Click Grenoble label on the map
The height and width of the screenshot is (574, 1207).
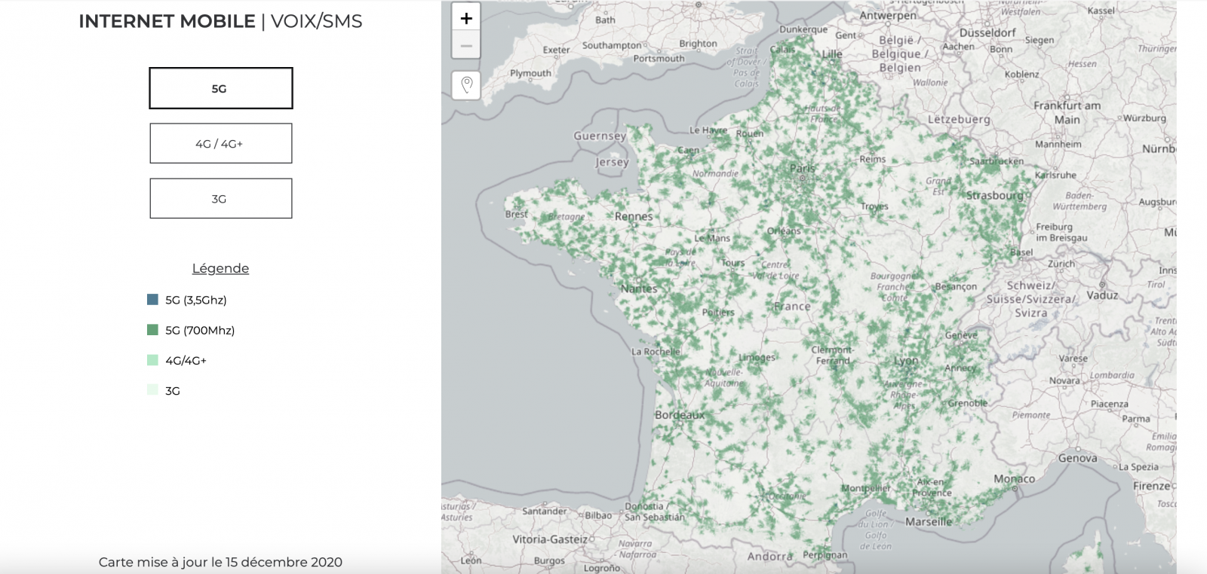[x=968, y=403]
